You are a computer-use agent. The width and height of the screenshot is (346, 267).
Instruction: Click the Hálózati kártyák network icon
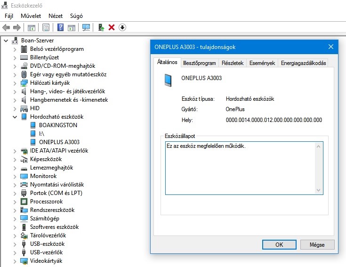click(x=24, y=83)
